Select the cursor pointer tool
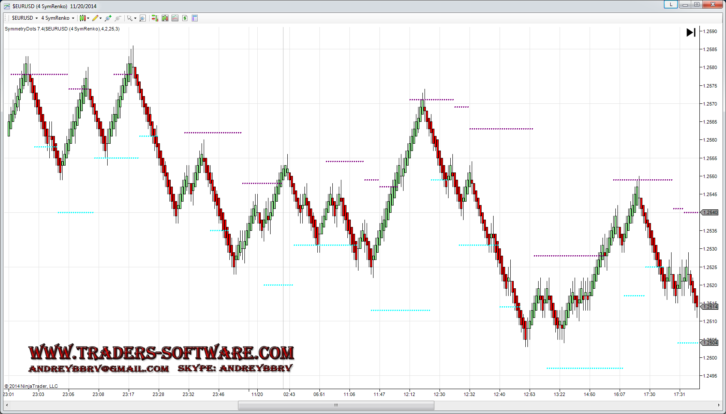Screen dimensions: 726x414 130,18
